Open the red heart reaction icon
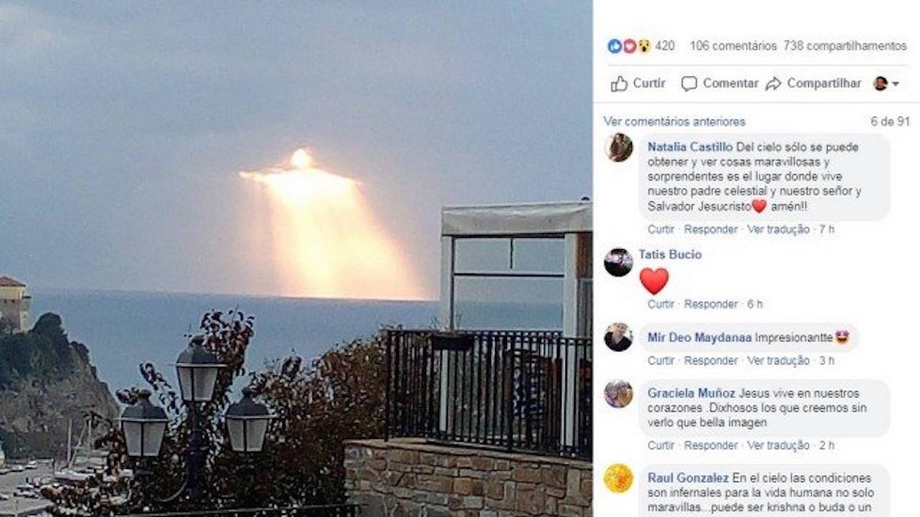The image size is (920, 517). click(x=629, y=46)
